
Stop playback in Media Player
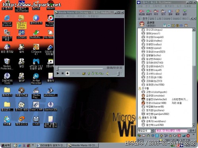[x=67, y=73]
